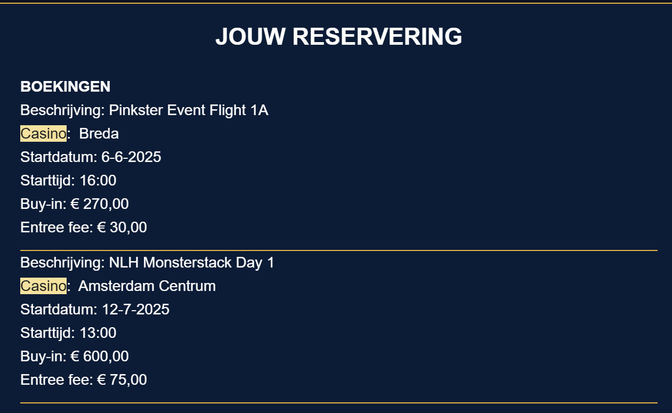
Task: Click the Startdatum 6-6-2025 line
Action: point(91,157)
